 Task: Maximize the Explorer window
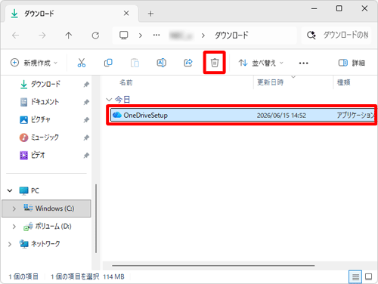(339, 8)
